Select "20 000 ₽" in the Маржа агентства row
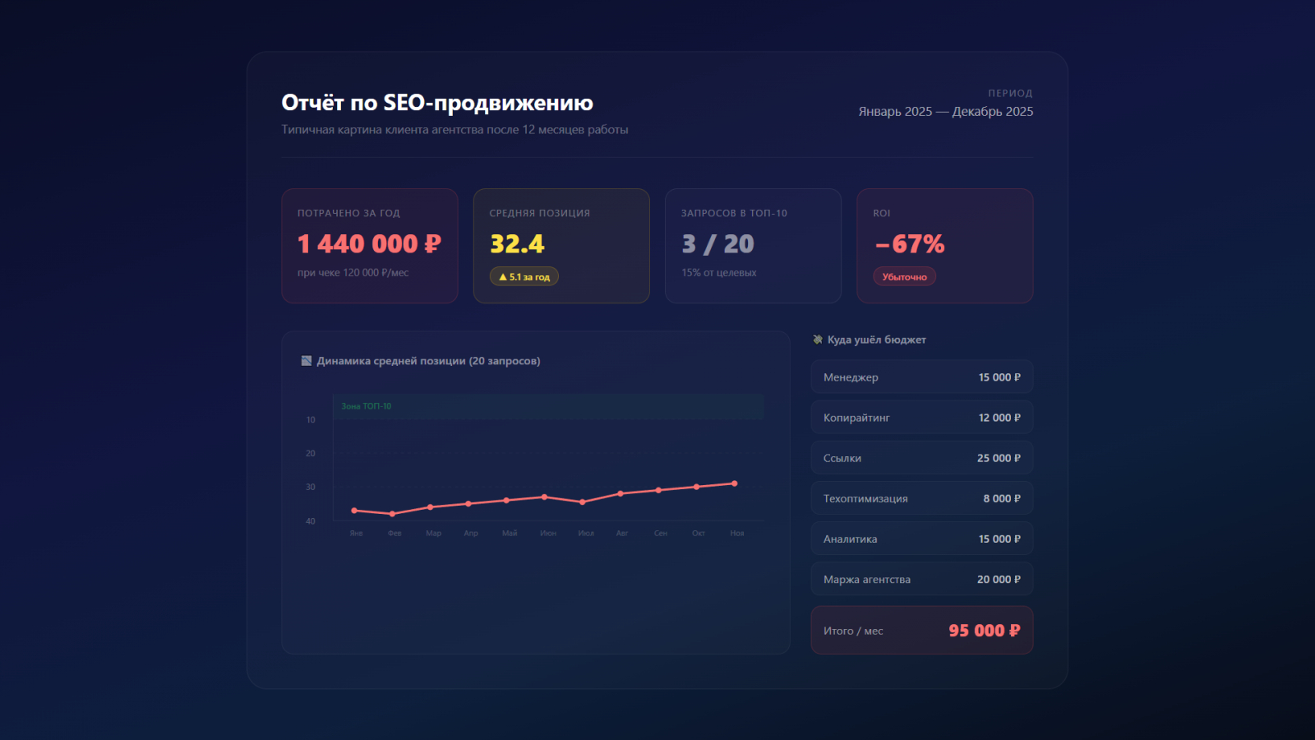1315x740 pixels. pyautogui.click(x=999, y=580)
